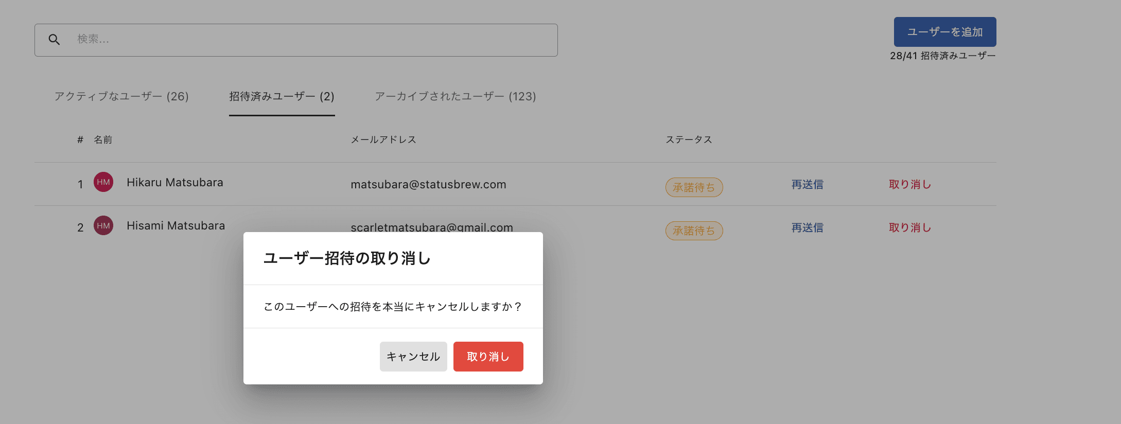
Task: Focus the 検索 search field
Action: pyautogui.click(x=296, y=40)
